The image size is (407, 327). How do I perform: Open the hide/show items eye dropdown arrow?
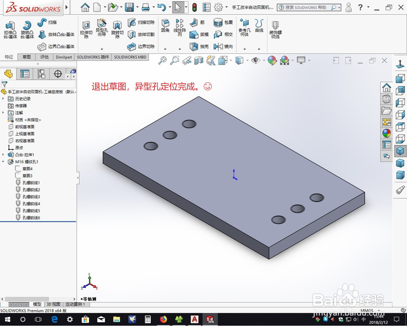coord(264,61)
